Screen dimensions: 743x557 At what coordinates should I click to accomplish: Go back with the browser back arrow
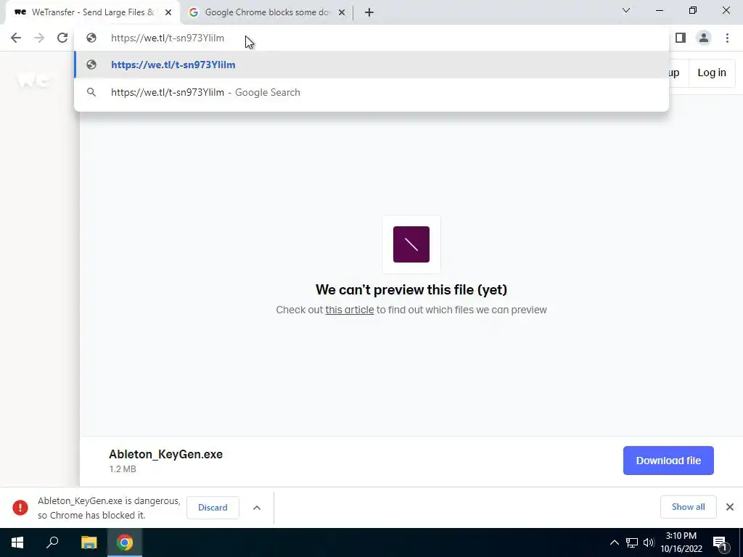pos(16,38)
